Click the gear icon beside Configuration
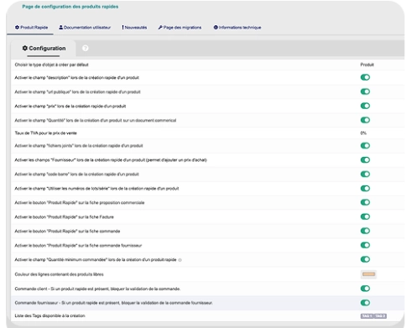Image resolution: width=411 pixels, height=328 pixels. click(x=25, y=48)
